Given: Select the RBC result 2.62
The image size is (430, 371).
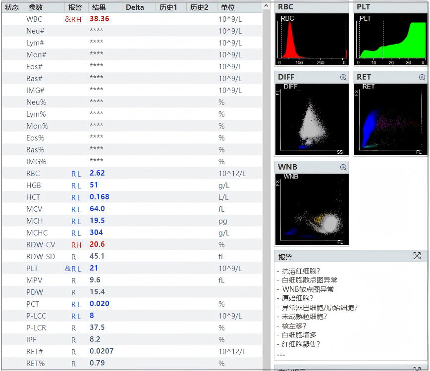Looking at the screenshot, I should tap(97, 173).
